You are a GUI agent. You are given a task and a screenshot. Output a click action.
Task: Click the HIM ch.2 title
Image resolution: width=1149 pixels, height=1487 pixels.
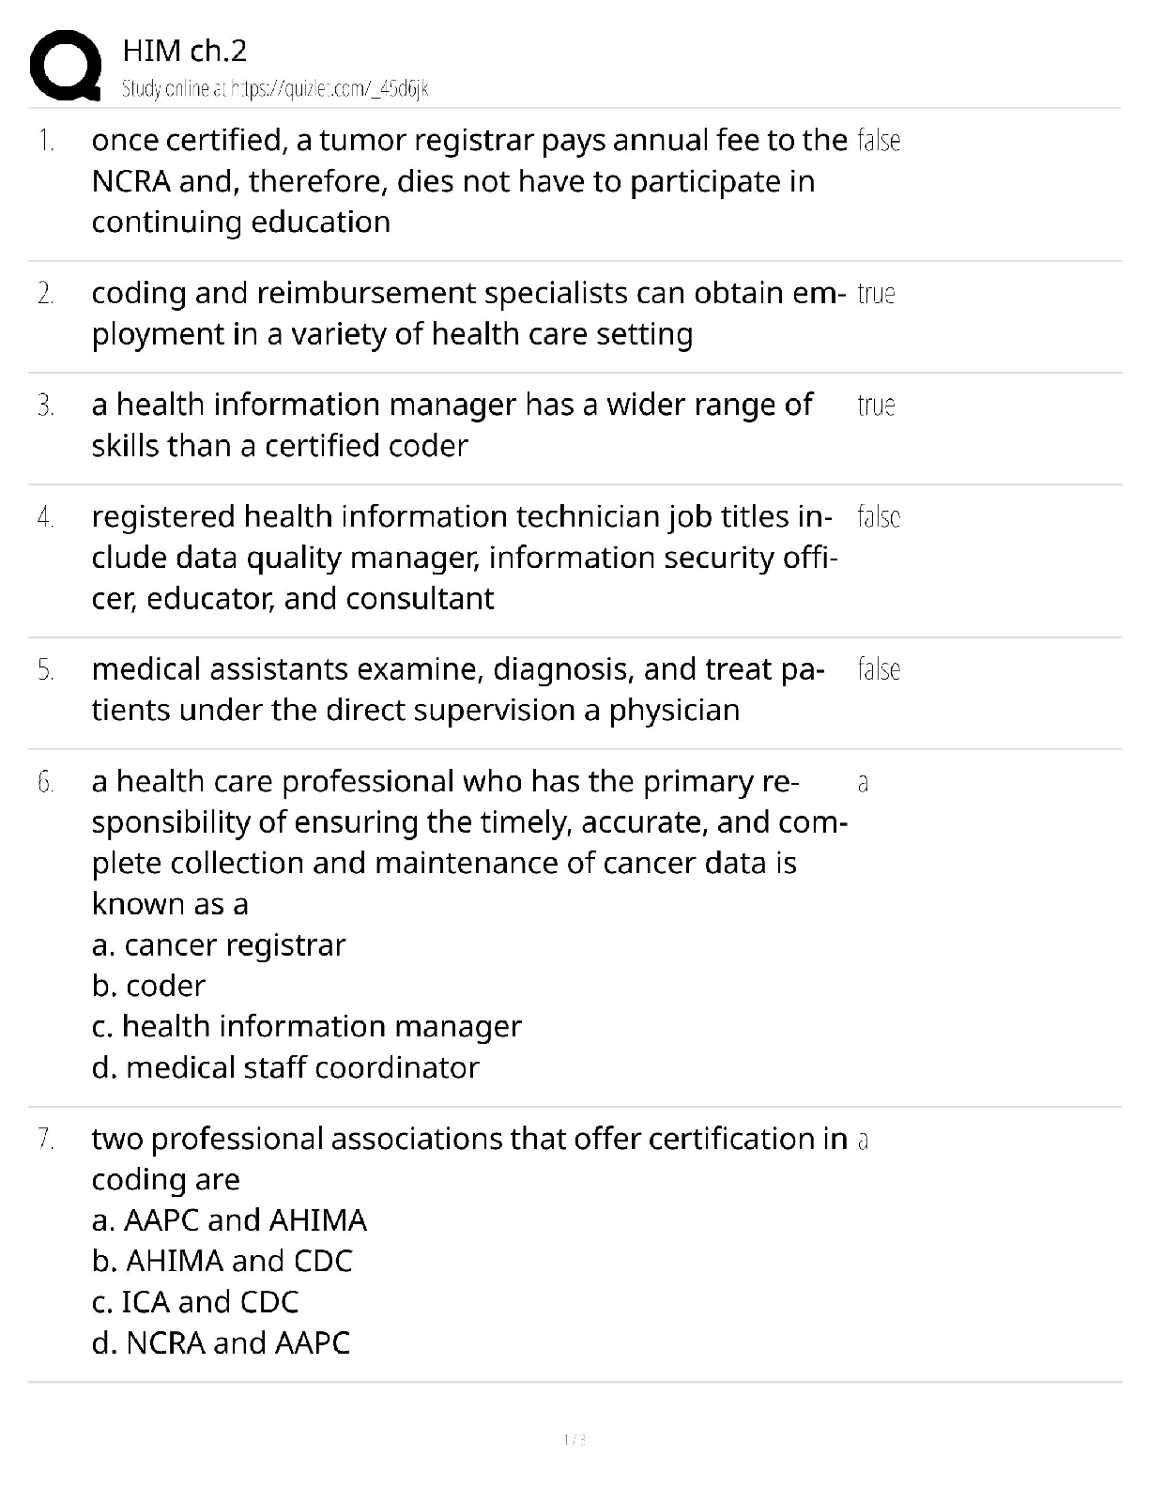(185, 51)
